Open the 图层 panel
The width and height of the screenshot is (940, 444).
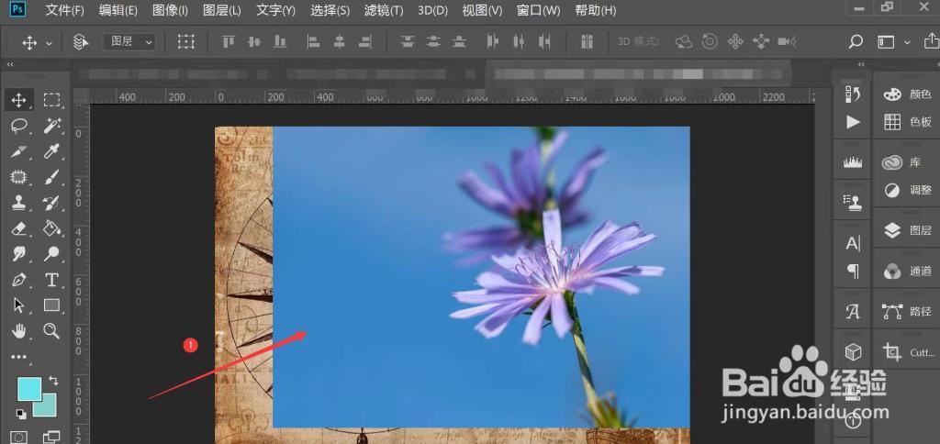point(907,231)
